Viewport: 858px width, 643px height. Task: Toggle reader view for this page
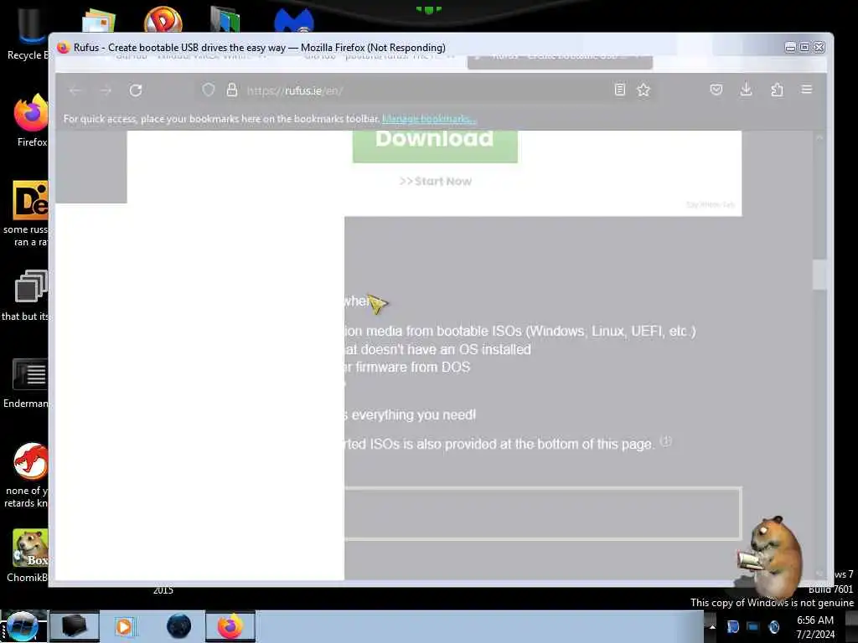pos(619,90)
